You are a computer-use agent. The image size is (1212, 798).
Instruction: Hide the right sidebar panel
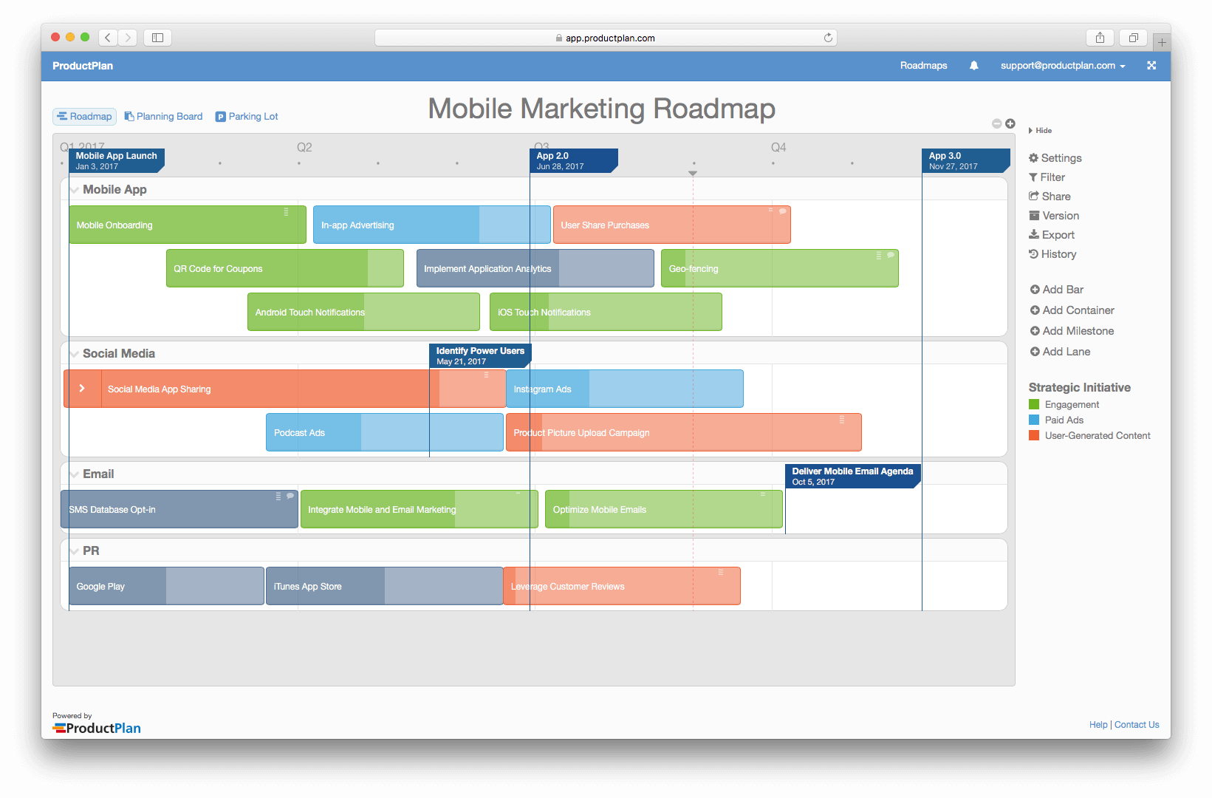click(x=1040, y=131)
